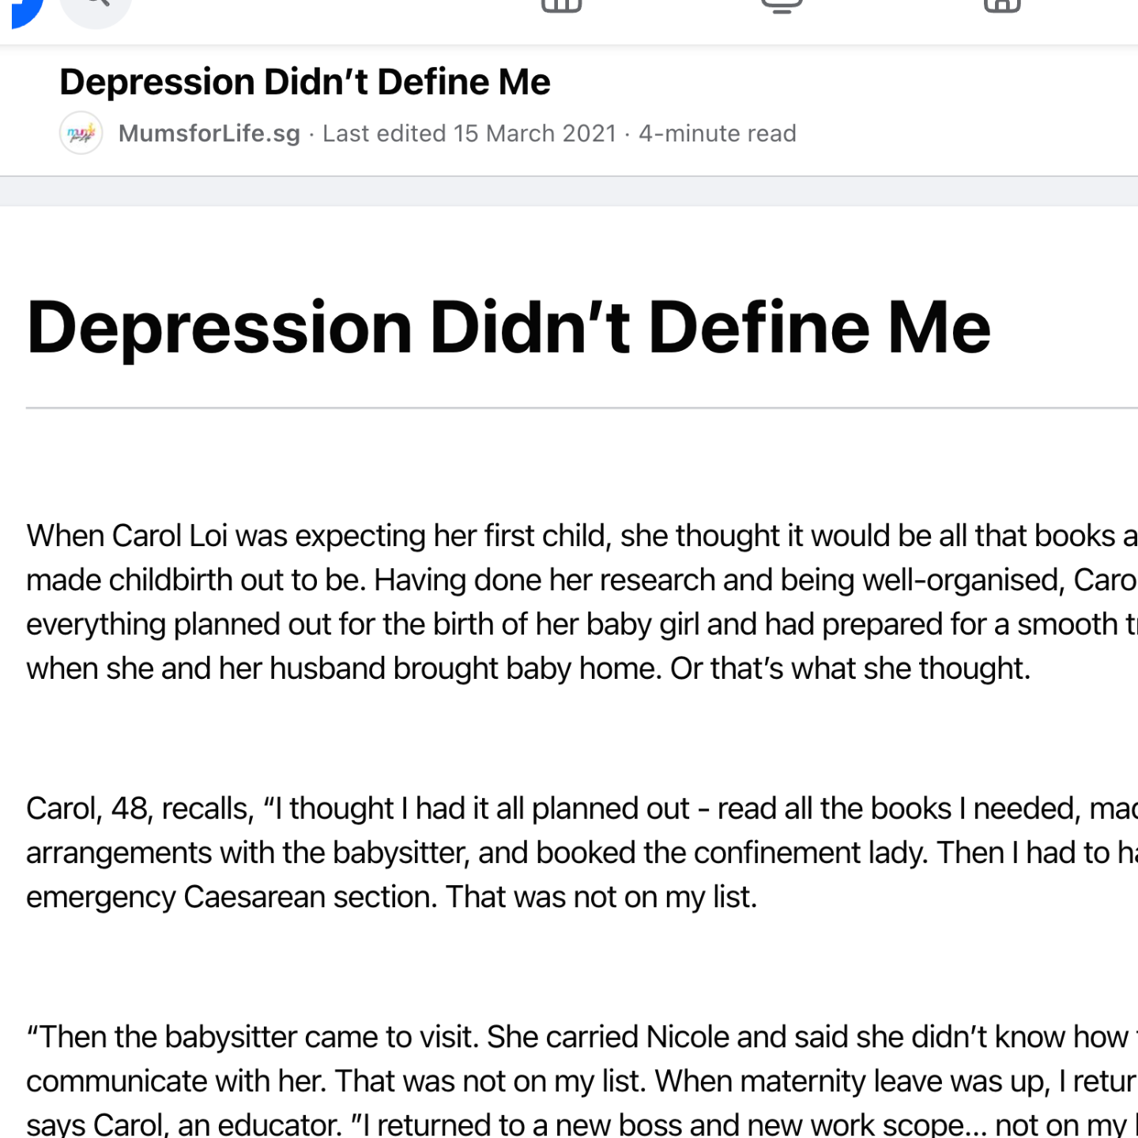
Task: Click the paragraph starting 'When Carol Loi'
Action: pos(582,602)
